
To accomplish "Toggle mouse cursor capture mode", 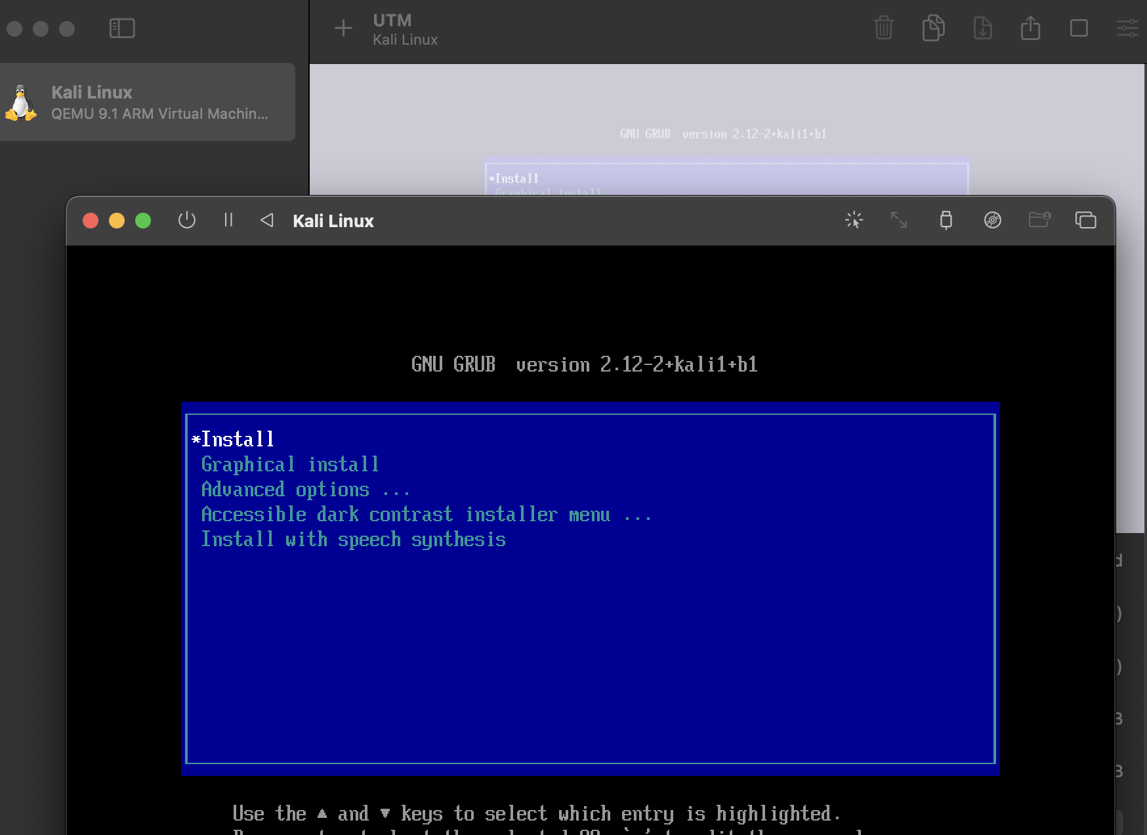I will click(854, 221).
